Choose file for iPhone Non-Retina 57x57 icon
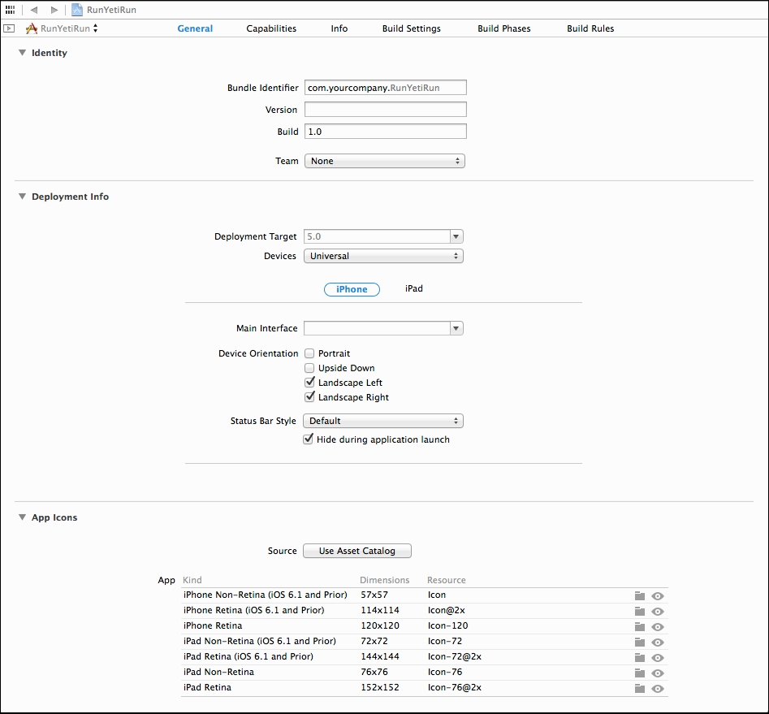The height and width of the screenshot is (714, 769). [640, 595]
